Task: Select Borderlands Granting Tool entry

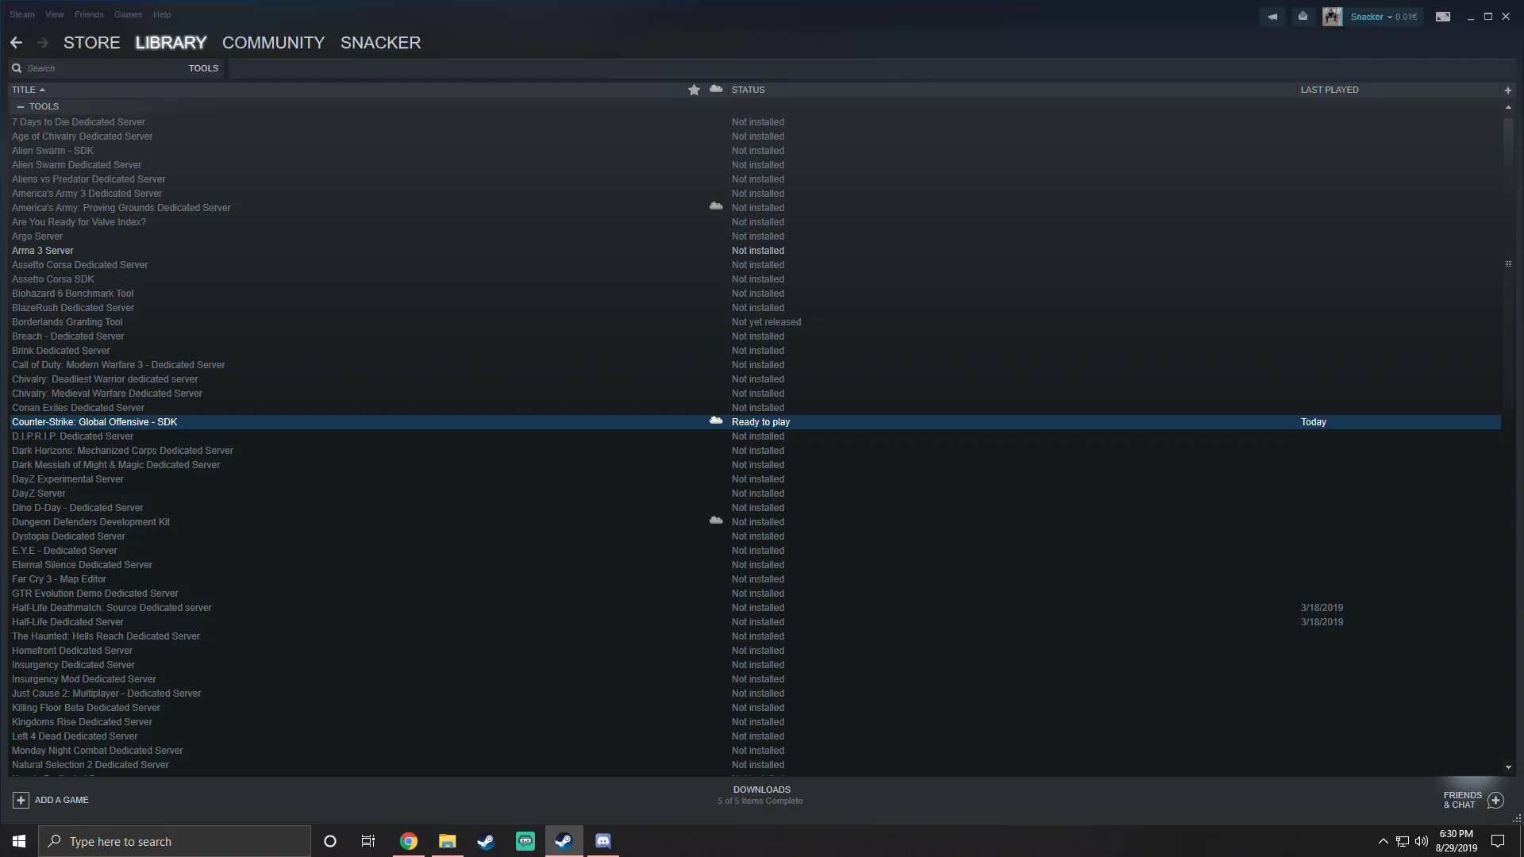Action: [67, 322]
